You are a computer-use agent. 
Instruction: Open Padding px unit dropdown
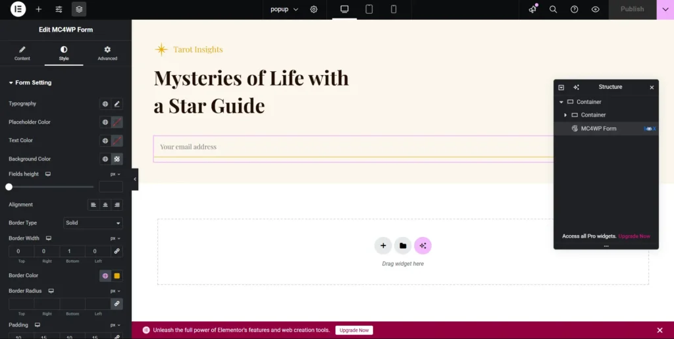115,325
